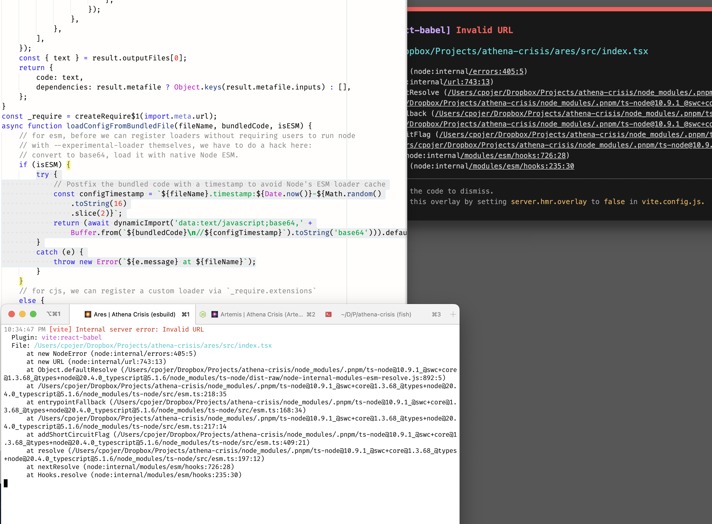Click the modules/esm/hooks:726:28 link in overlay
Screen dimensions: 712x524
coord(514,156)
